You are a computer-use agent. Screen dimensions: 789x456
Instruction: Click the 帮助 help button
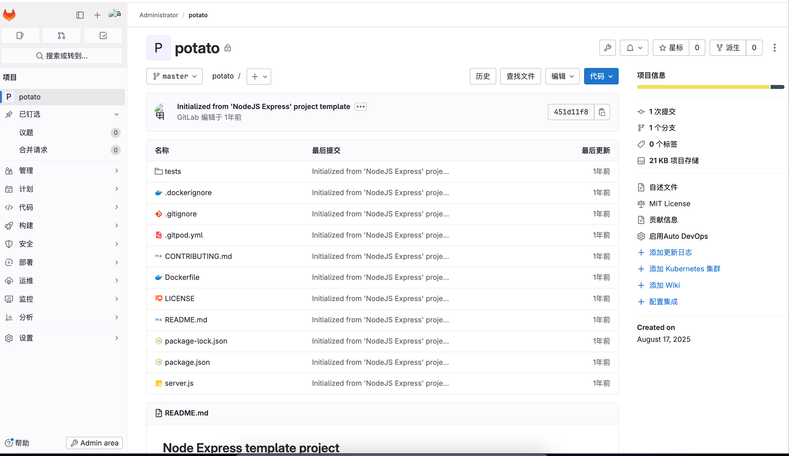click(17, 443)
